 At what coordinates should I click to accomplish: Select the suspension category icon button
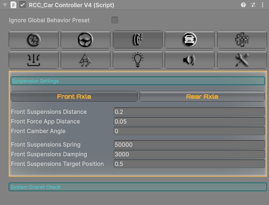tap(138, 40)
